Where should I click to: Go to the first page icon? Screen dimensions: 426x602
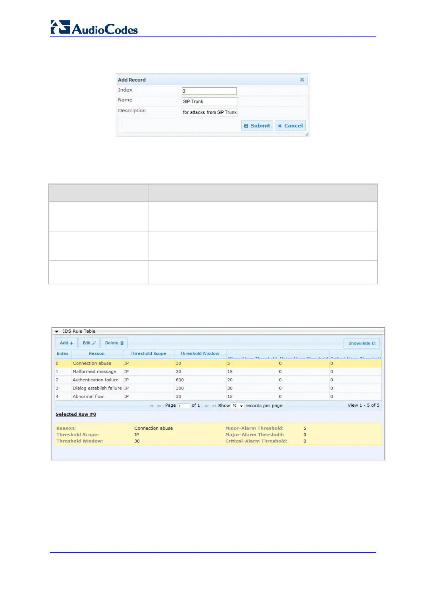pos(151,406)
